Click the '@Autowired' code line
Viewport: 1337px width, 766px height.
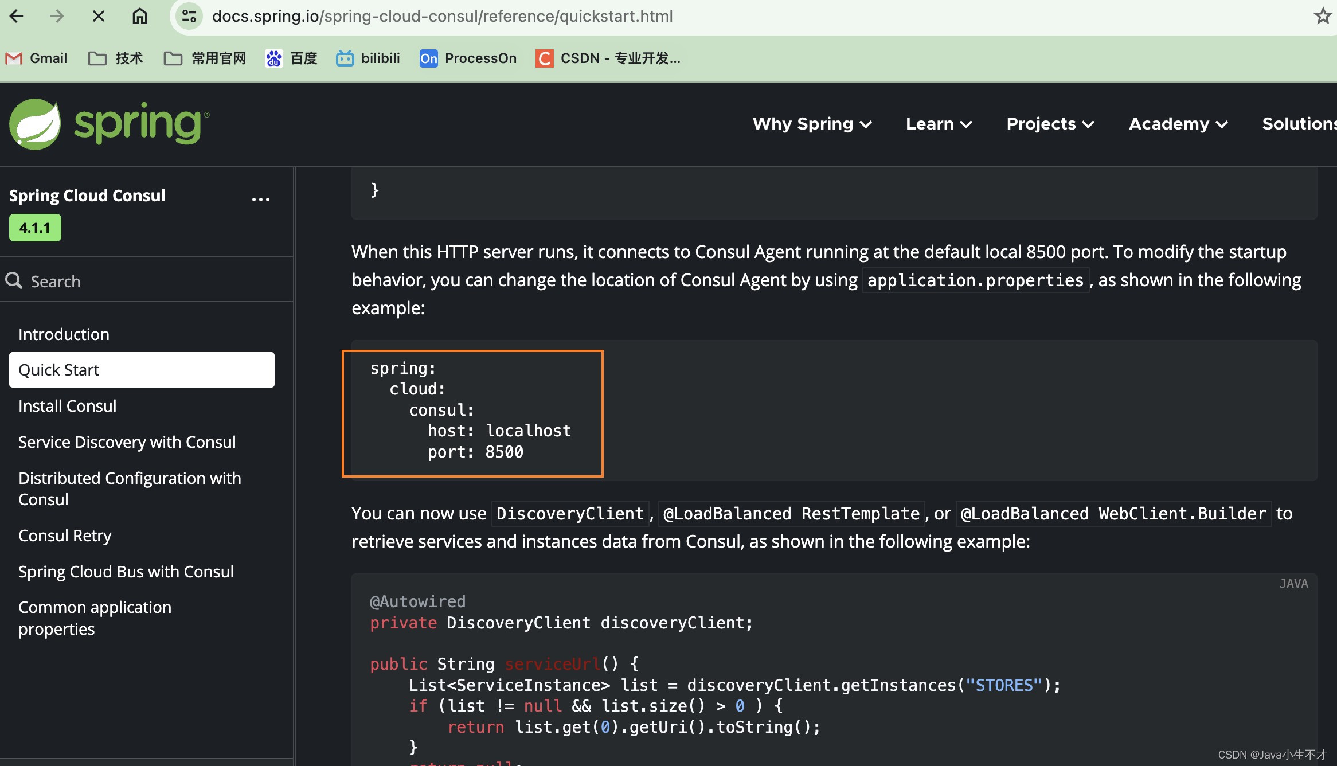pos(417,601)
